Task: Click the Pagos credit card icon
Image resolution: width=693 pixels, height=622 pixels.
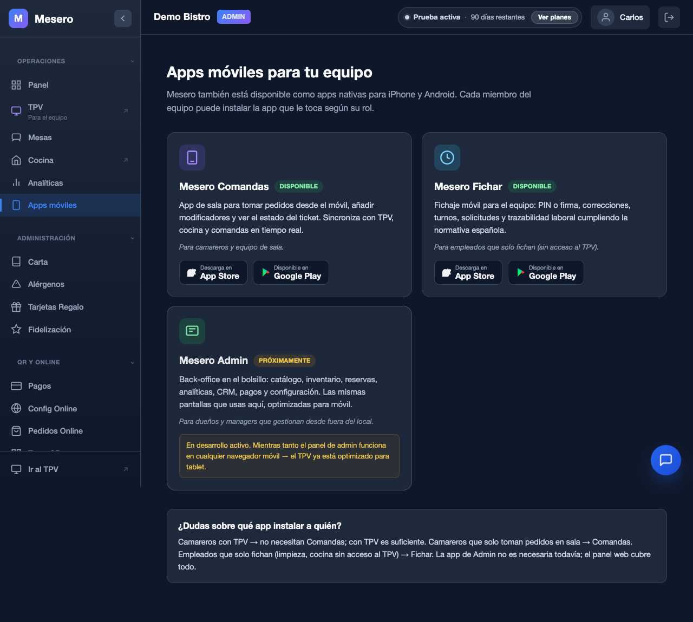Action: tap(16, 386)
